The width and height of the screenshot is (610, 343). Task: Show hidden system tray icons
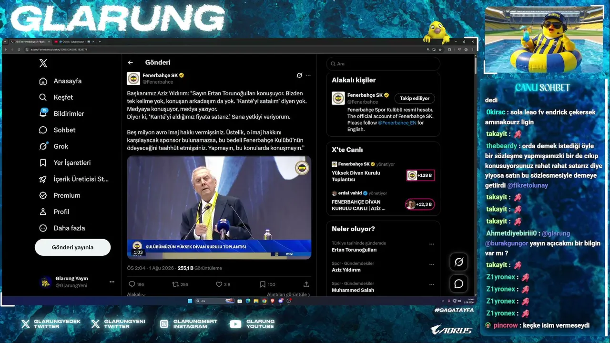click(443, 301)
